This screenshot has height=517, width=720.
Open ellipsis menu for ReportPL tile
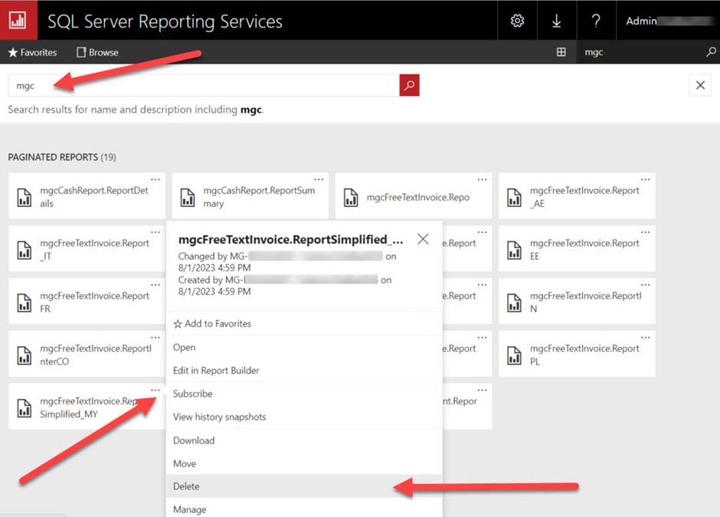[646, 338]
